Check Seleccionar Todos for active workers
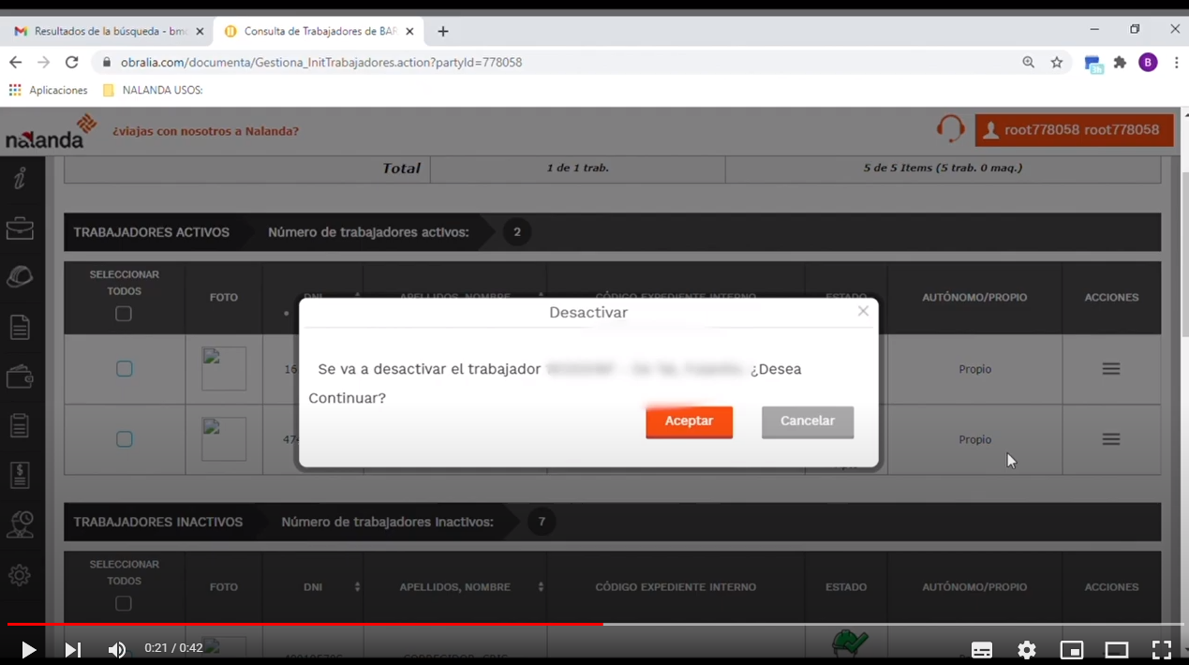This screenshot has height=665, width=1189. (x=124, y=314)
